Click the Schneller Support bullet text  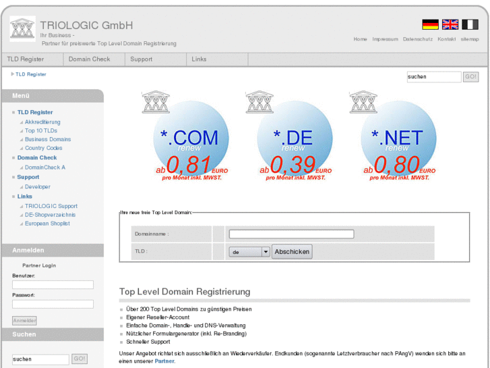[148, 342]
